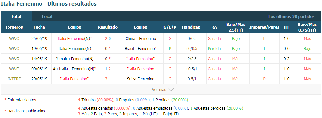Switch to the Local tab
Viewport: 322px width, 118px height.
47,17
